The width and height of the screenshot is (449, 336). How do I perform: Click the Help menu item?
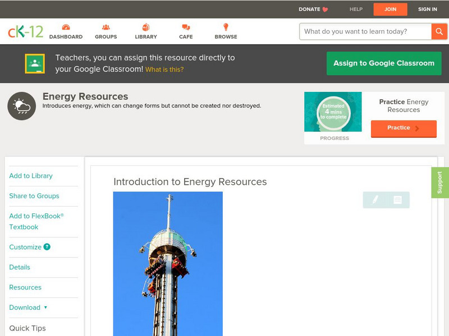pos(356,9)
